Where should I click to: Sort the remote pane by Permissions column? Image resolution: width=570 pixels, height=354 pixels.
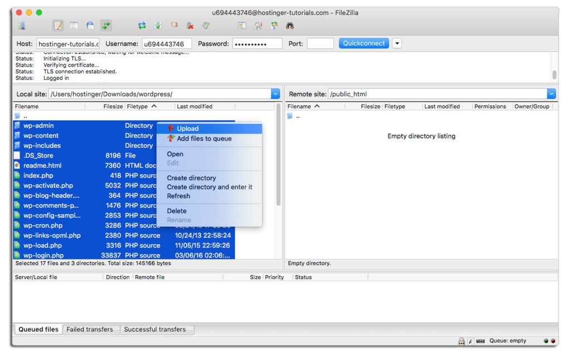(490, 106)
